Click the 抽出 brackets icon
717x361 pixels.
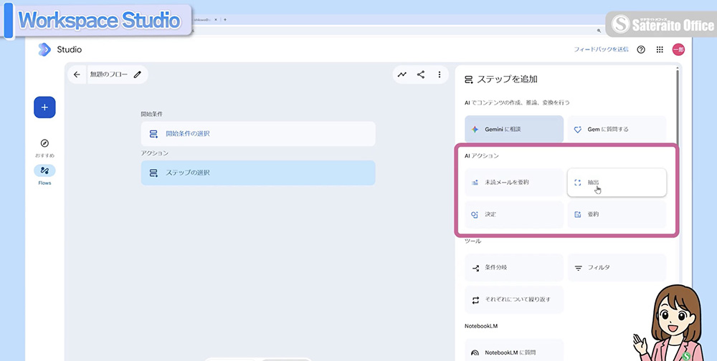(577, 183)
